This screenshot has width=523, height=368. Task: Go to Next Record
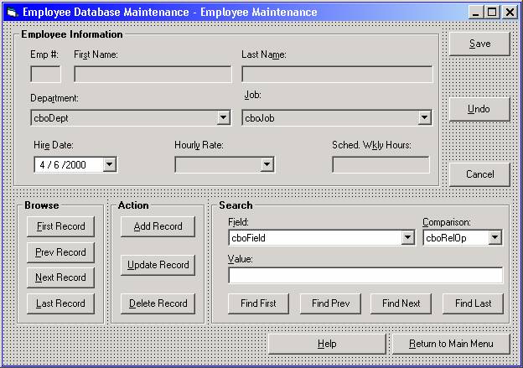60,277
